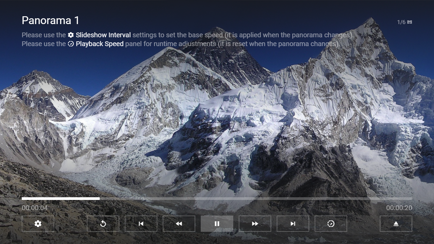The image size is (434, 244).
Task: Restart the current panorama with the replay button
Action: [103, 224]
